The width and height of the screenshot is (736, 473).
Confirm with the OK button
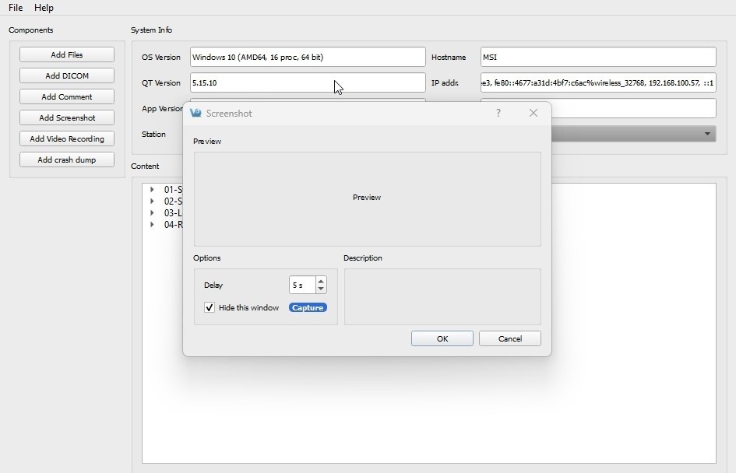(442, 338)
